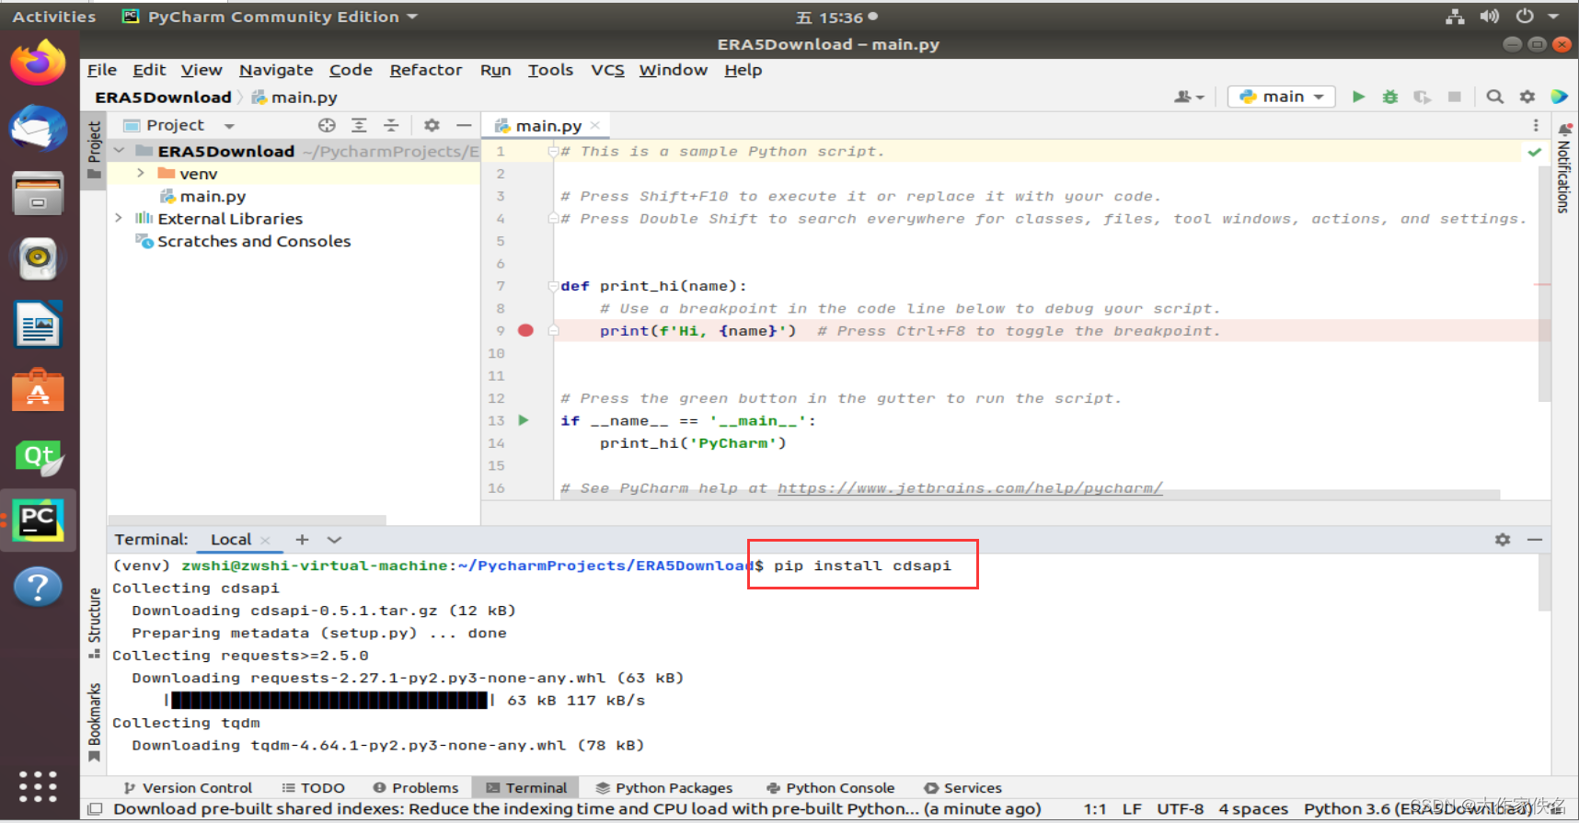Open the Refactor menu
1579x823 pixels.
click(425, 70)
